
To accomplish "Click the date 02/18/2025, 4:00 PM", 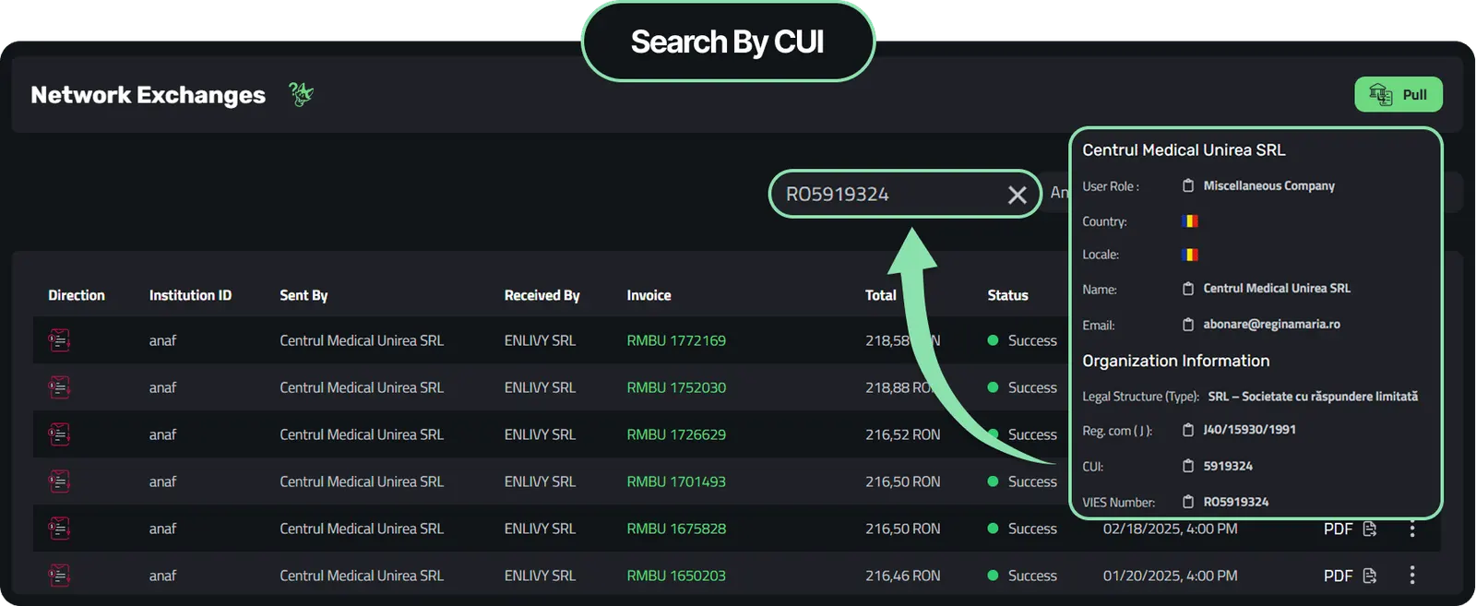I will pyautogui.click(x=1170, y=529).
